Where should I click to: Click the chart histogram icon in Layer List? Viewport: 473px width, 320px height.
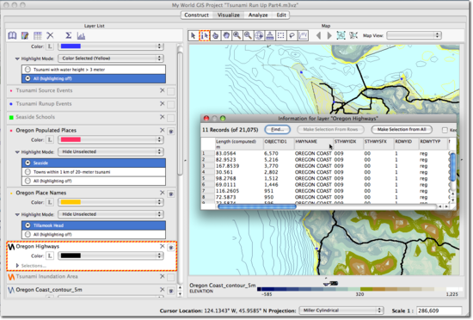click(x=81, y=36)
